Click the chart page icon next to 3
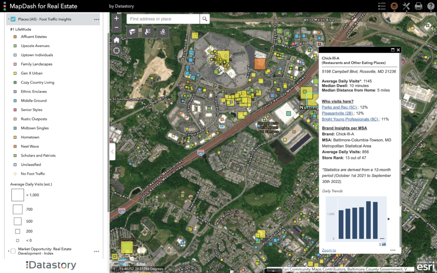This screenshot has width=437, height=273. [384, 244]
